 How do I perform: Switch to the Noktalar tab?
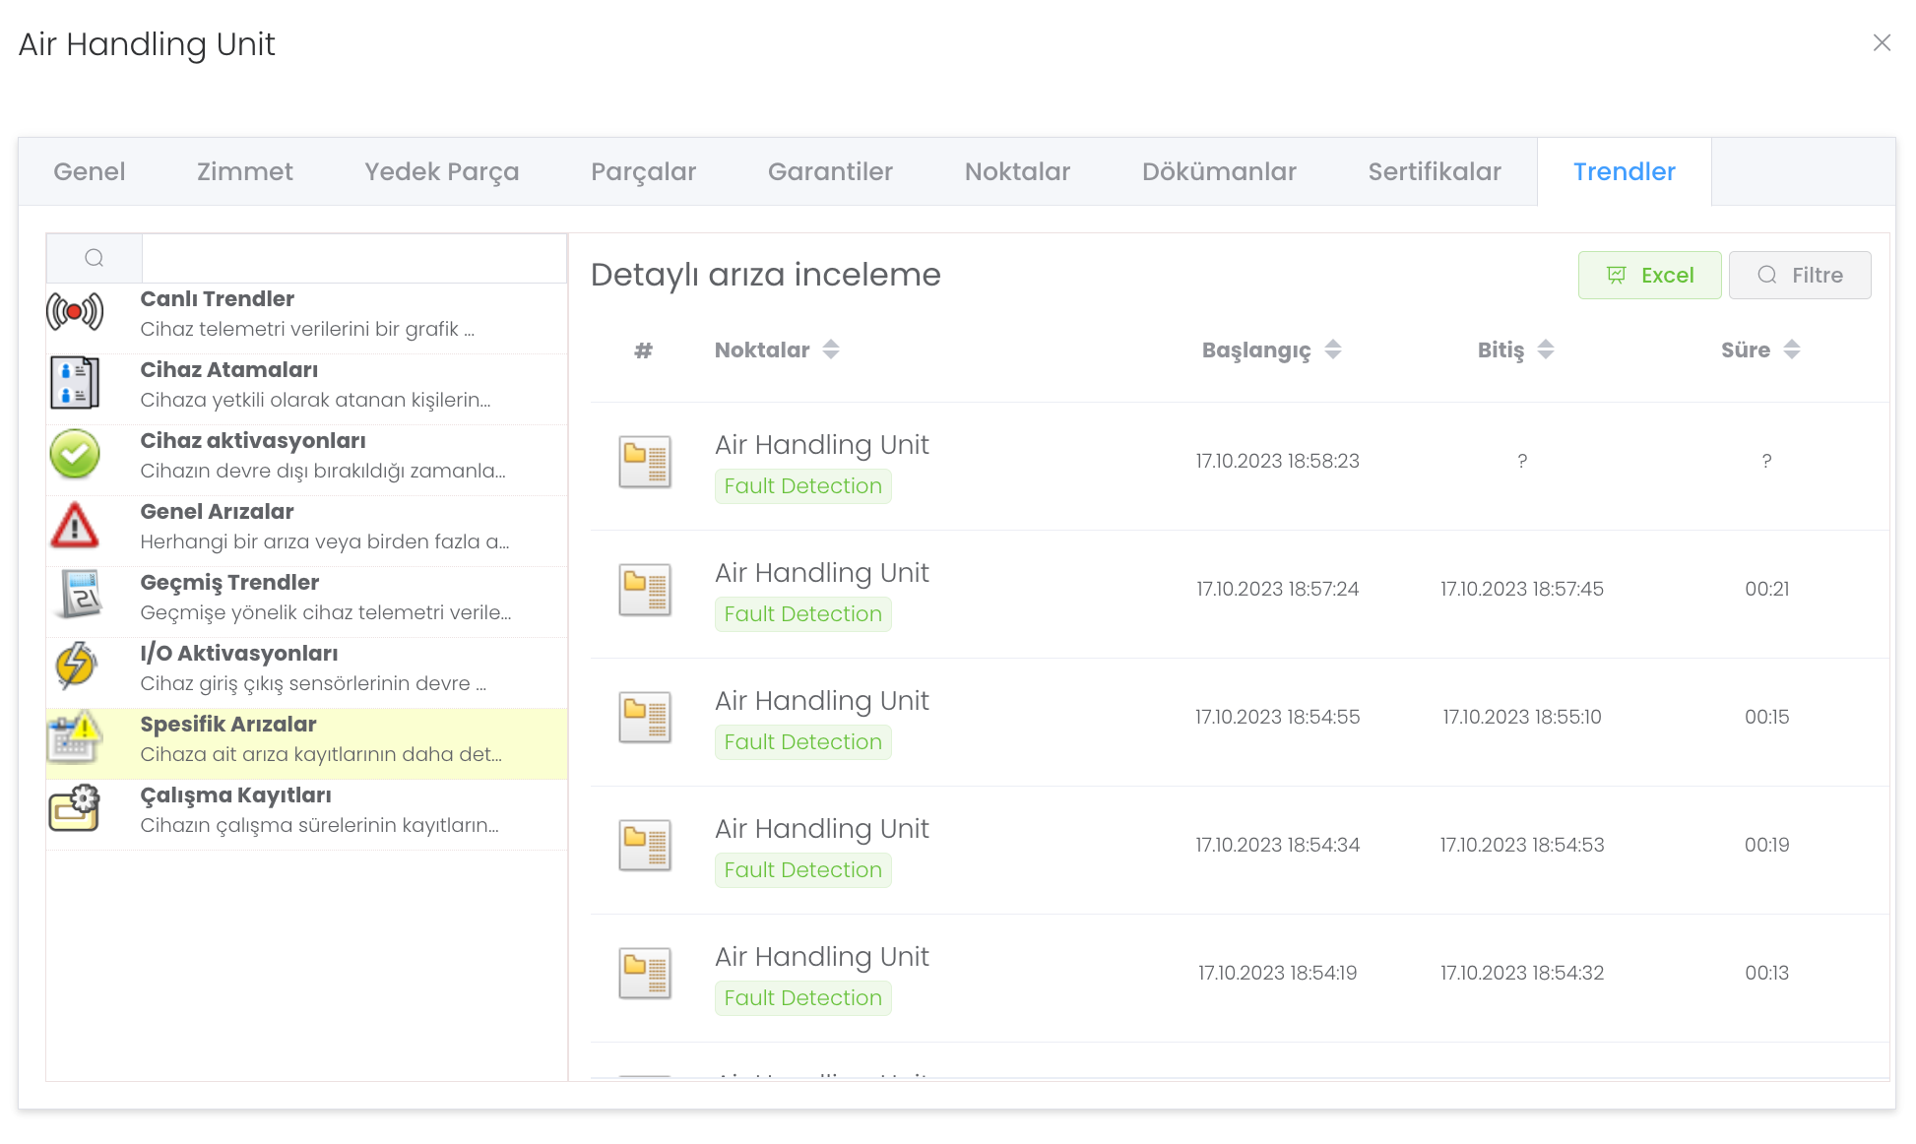click(x=1017, y=171)
